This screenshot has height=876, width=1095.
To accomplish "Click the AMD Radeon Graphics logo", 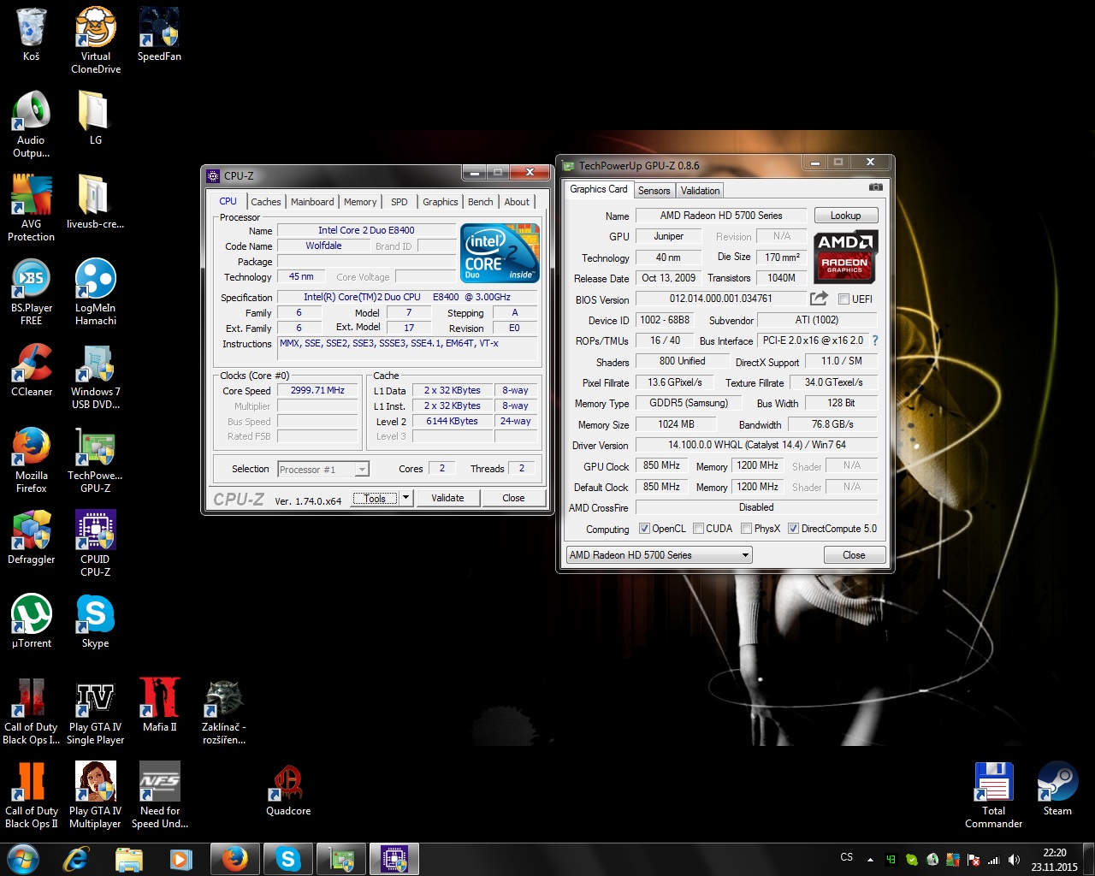I will pos(844,257).
